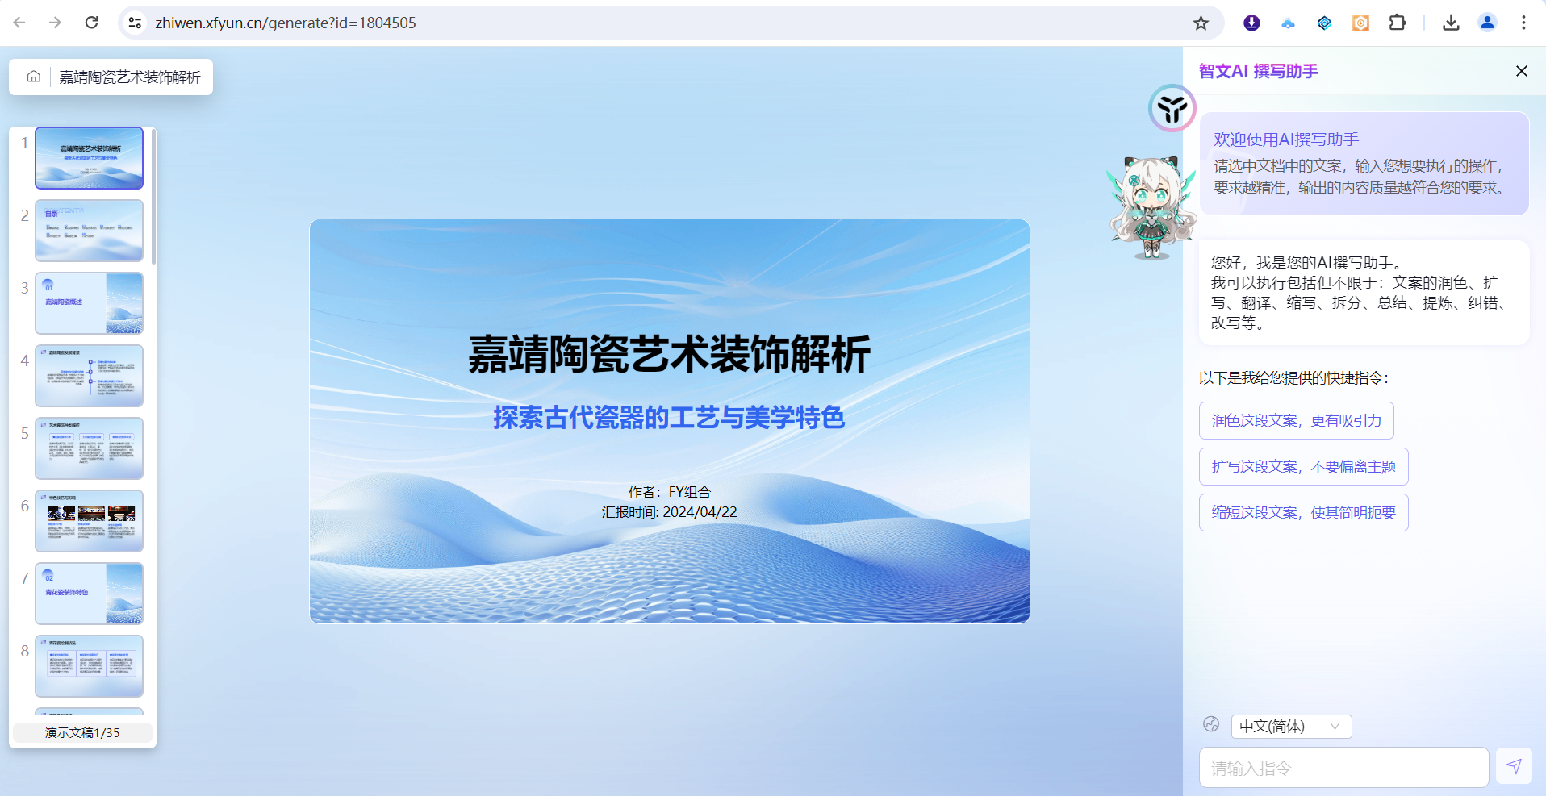1546x796 pixels.
Task: Click the site information icon in address bar
Action: click(x=136, y=23)
